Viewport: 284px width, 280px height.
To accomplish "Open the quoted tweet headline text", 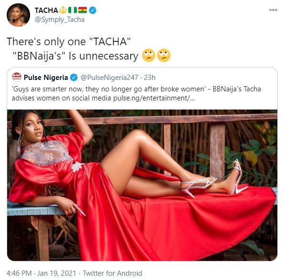I will pos(136,94).
